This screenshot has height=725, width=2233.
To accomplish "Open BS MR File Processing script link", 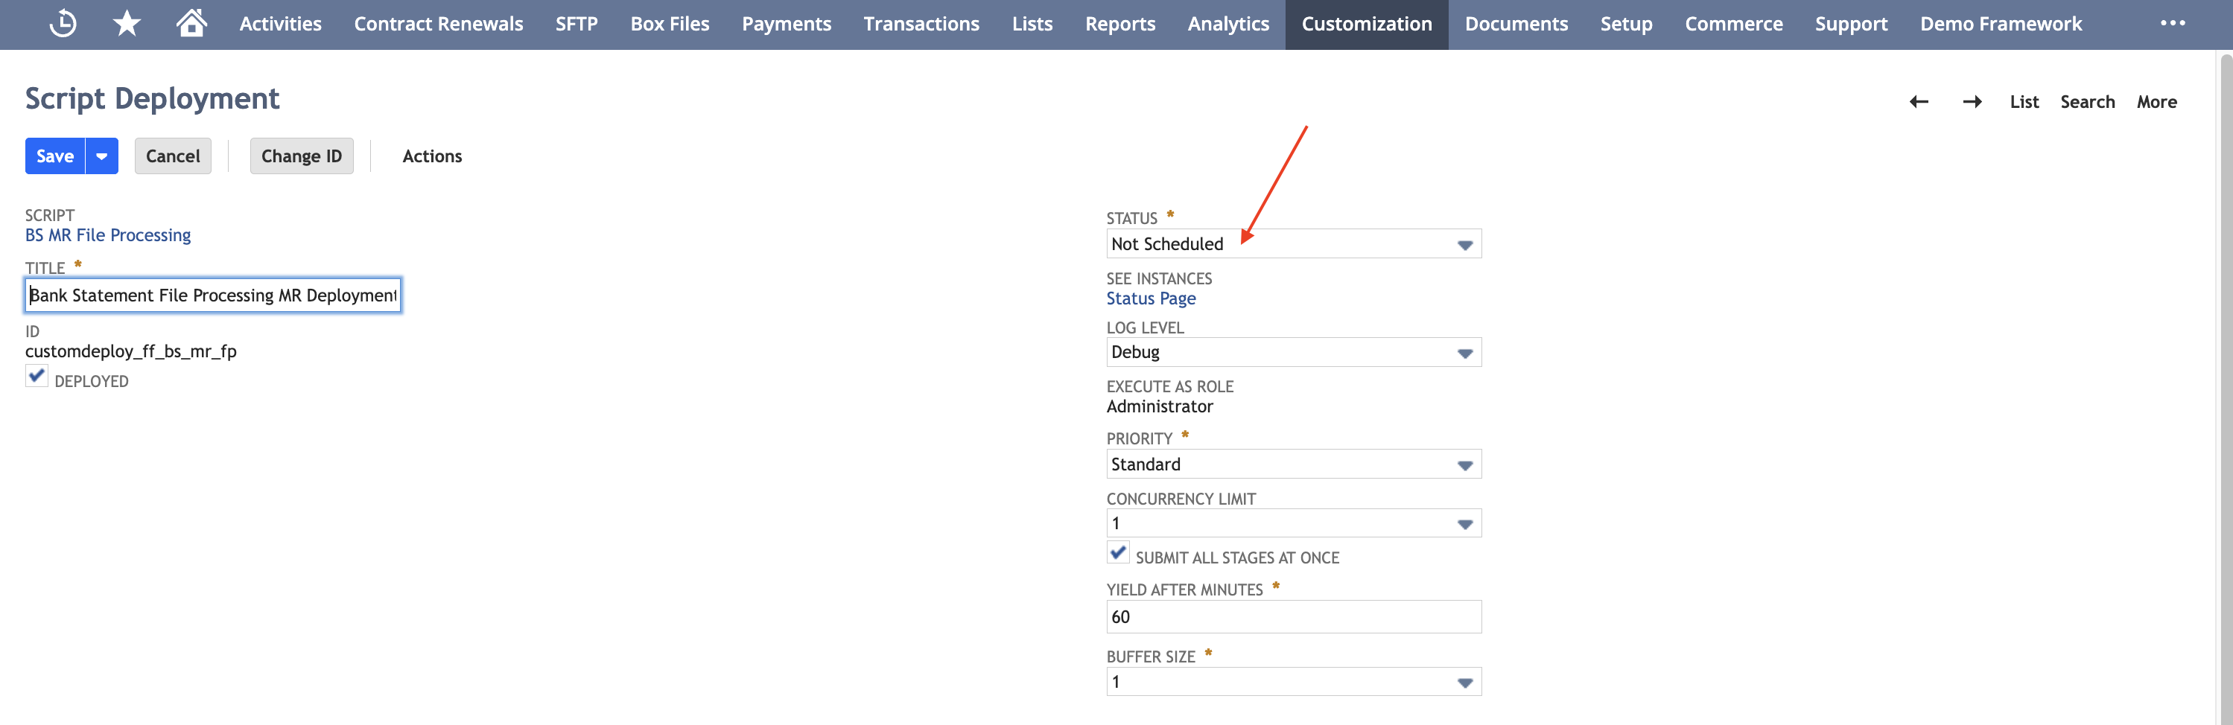I will [107, 236].
